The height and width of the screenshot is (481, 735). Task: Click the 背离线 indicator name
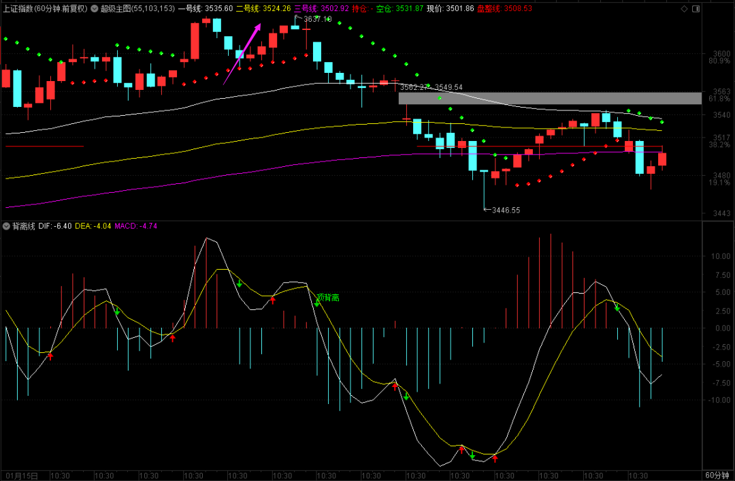tap(23, 226)
